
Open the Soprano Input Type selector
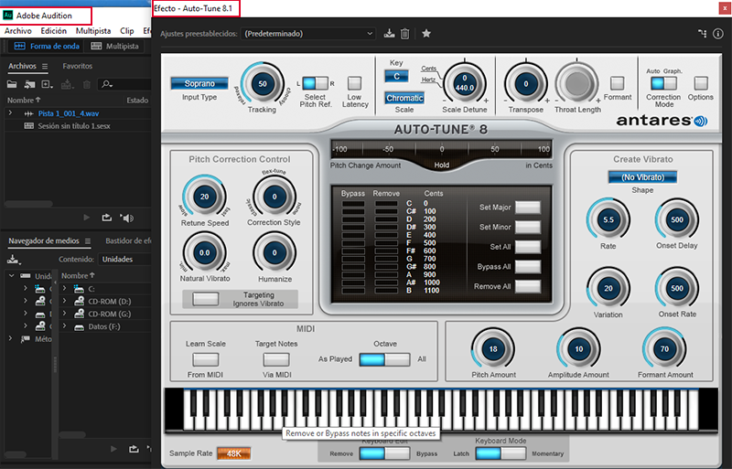pos(199,83)
